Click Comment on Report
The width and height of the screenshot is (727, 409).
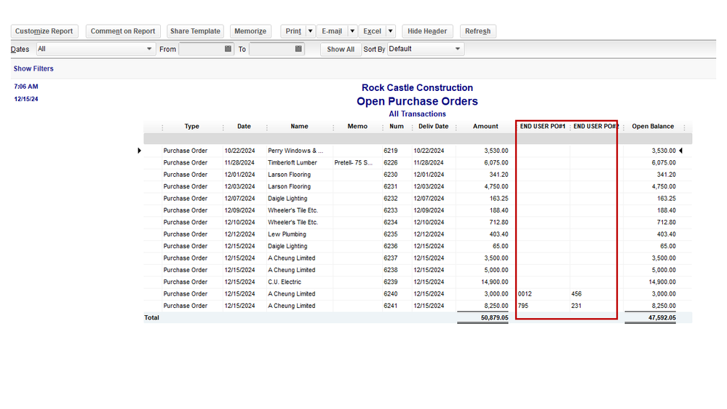(x=123, y=31)
